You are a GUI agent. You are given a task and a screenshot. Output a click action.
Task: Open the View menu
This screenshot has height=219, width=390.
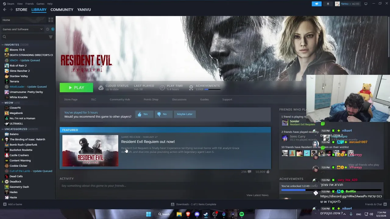pos(20,4)
